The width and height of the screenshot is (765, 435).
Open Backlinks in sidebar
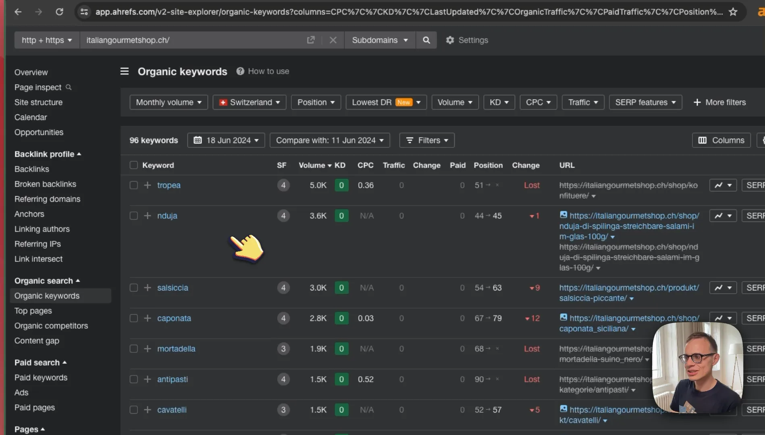(x=32, y=169)
